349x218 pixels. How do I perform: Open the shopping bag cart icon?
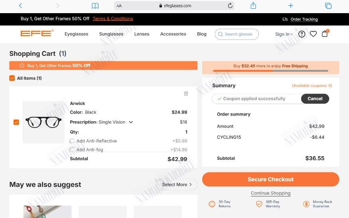pos(325,34)
